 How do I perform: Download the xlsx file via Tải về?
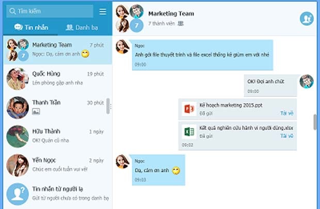(x=287, y=136)
